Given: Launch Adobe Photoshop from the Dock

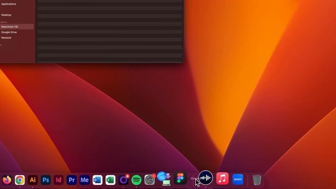Looking at the screenshot, I should point(46,180).
